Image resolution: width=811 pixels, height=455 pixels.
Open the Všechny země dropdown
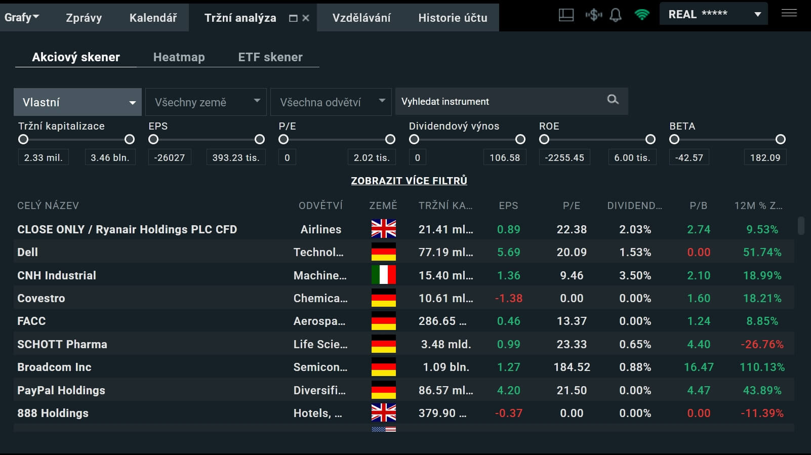(206, 102)
